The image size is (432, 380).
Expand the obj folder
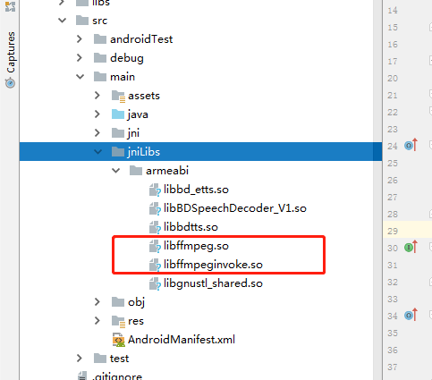(x=97, y=302)
